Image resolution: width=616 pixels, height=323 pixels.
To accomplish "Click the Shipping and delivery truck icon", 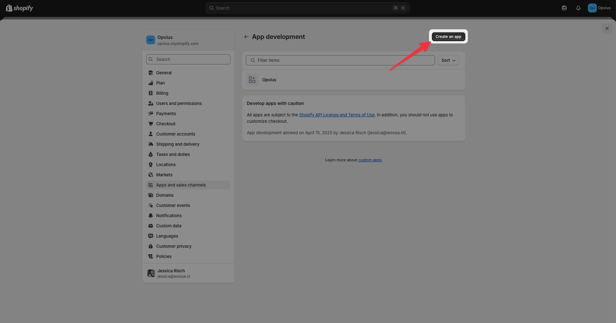I will (151, 144).
